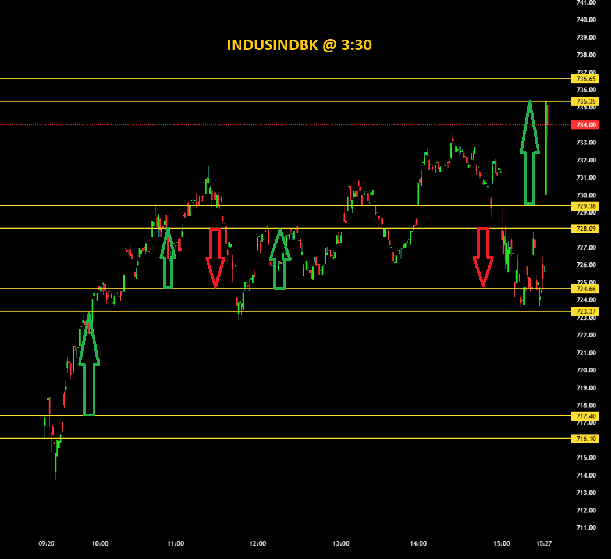Click the 09:20 time axis label

47,543
